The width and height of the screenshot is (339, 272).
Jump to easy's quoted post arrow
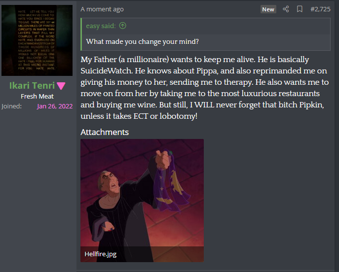[x=122, y=26]
